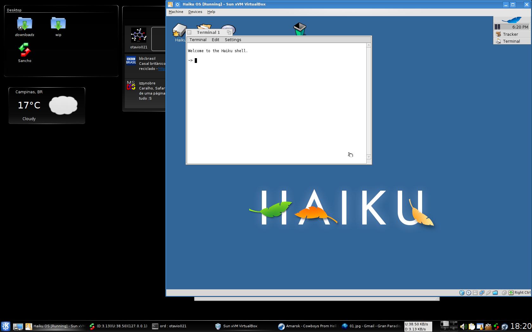Switch to Sun xVM VirtualBox taskbar entry
The image size is (532, 332).
click(245, 326)
